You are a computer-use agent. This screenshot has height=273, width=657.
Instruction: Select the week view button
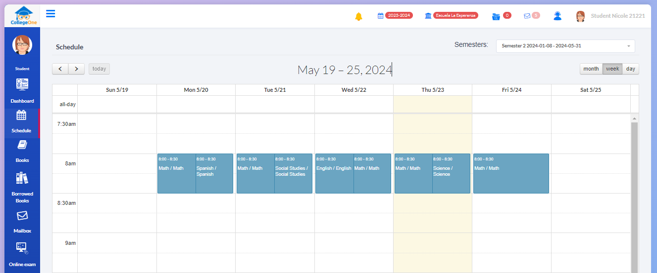[x=612, y=69]
